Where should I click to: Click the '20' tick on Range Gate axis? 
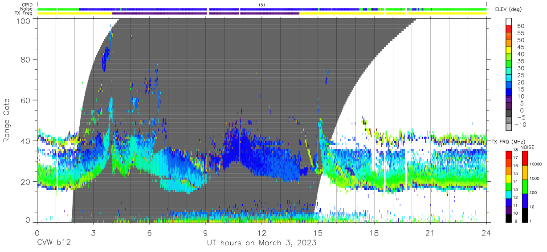coord(26,181)
